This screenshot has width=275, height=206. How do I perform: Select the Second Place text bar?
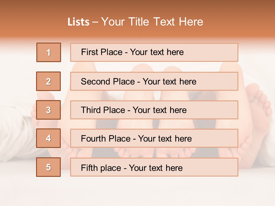[x=154, y=81]
